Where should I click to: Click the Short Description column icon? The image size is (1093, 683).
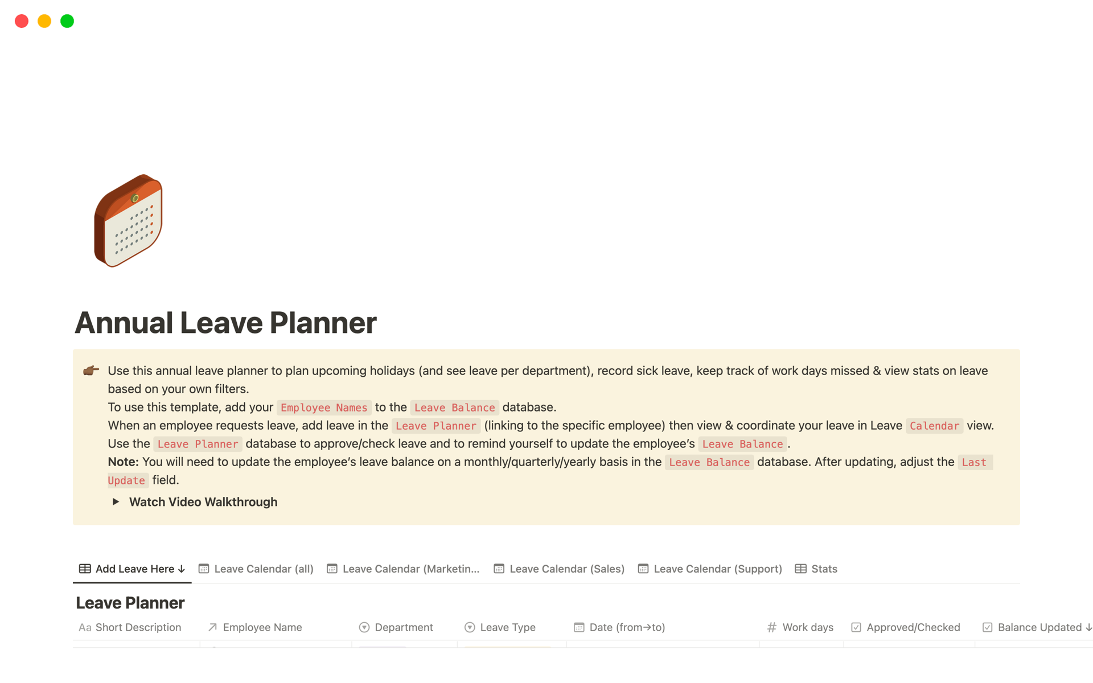click(x=85, y=627)
